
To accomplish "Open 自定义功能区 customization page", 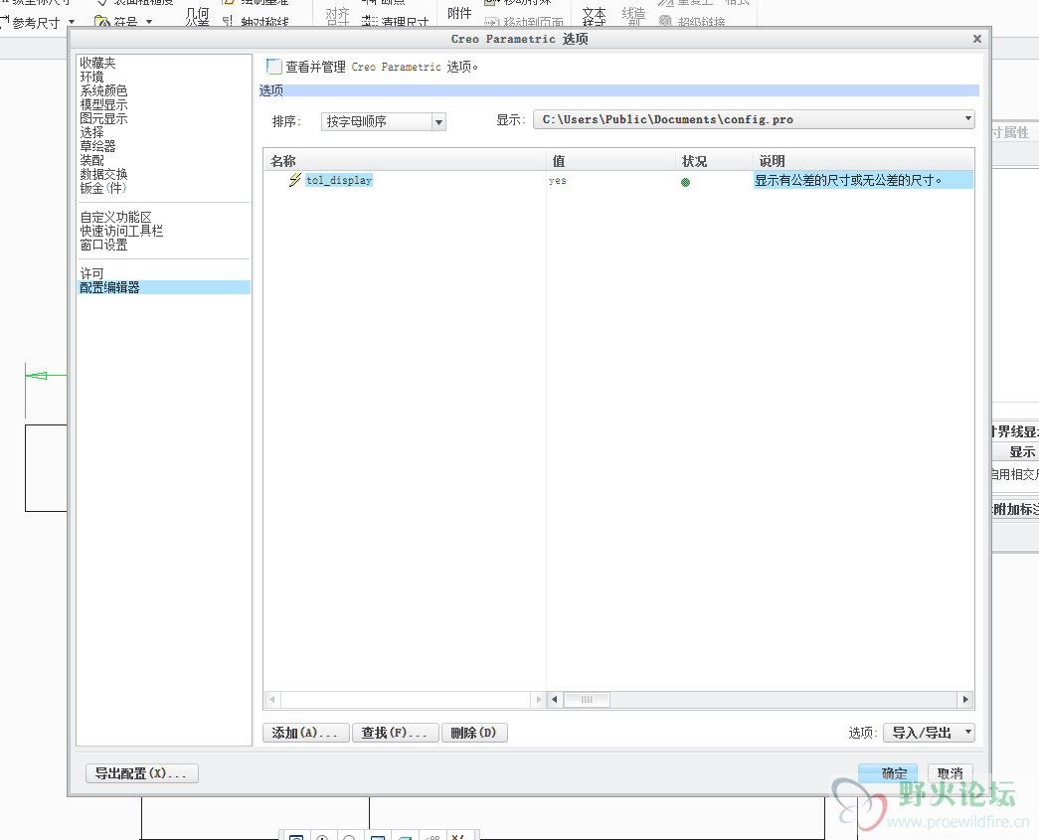I will point(115,218).
